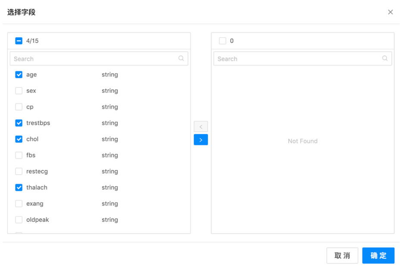Click the right arrow transfer button

pos(201,140)
